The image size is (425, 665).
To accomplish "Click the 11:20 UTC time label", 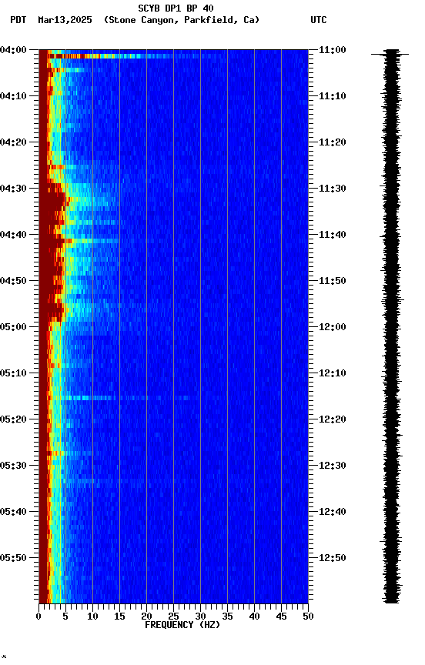I will pos(332,142).
